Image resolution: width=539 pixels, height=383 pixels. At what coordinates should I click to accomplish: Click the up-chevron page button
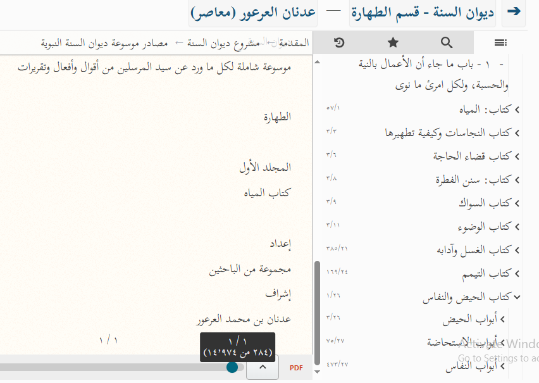pos(263,367)
